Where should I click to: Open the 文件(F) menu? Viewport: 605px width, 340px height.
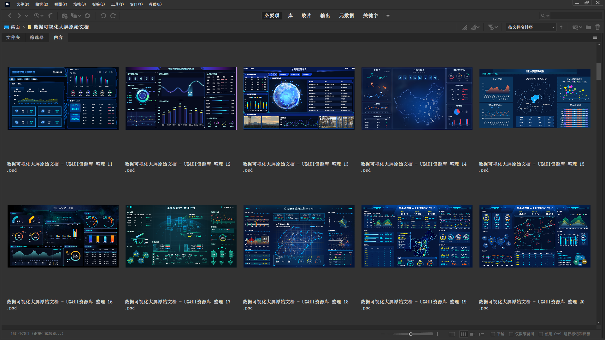click(23, 4)
